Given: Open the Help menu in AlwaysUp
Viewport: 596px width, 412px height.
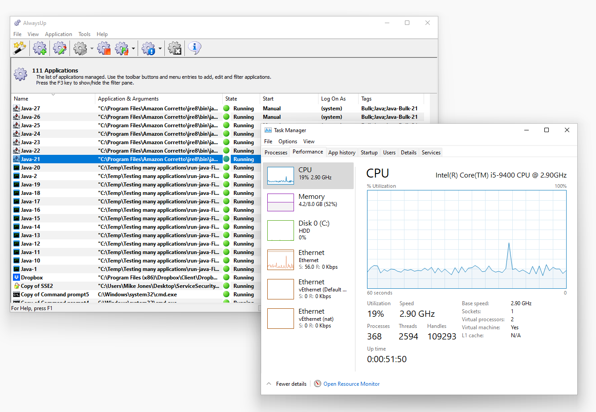Looking at the screenshot, I should click(102, 34).
